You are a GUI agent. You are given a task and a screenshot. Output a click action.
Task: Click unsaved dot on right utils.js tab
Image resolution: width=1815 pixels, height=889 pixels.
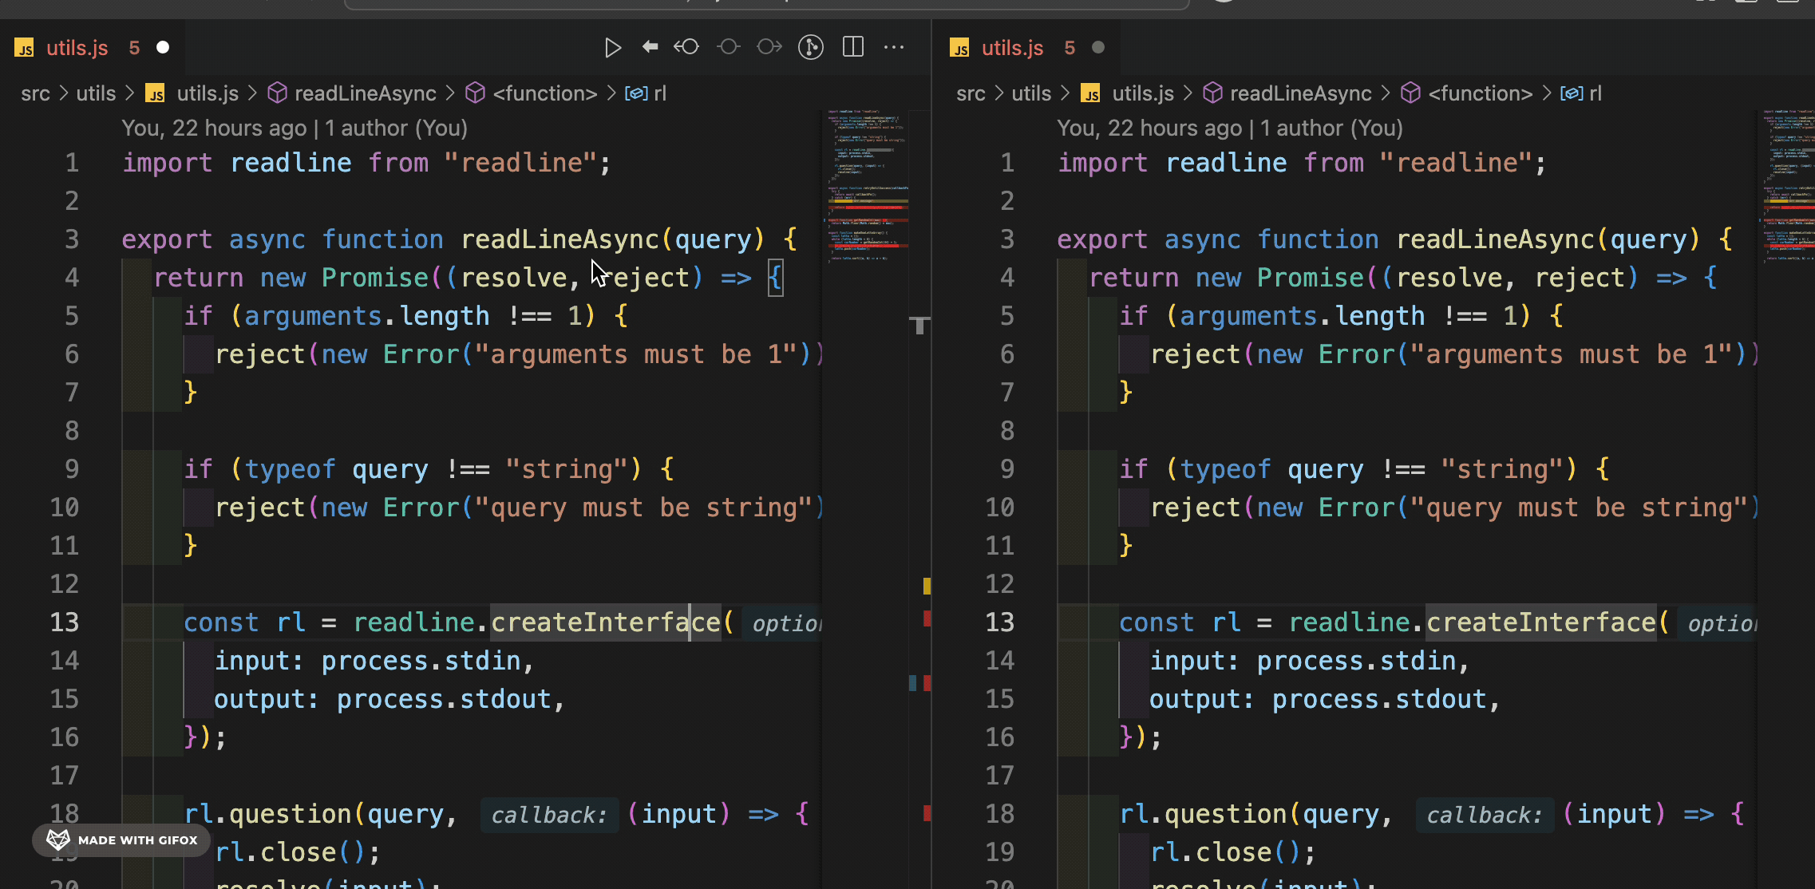tap(1098, 48)
